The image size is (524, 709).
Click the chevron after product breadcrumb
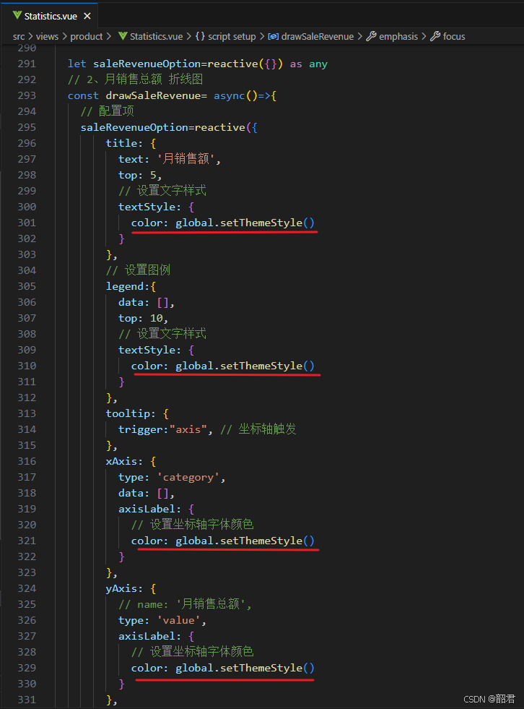109,37
